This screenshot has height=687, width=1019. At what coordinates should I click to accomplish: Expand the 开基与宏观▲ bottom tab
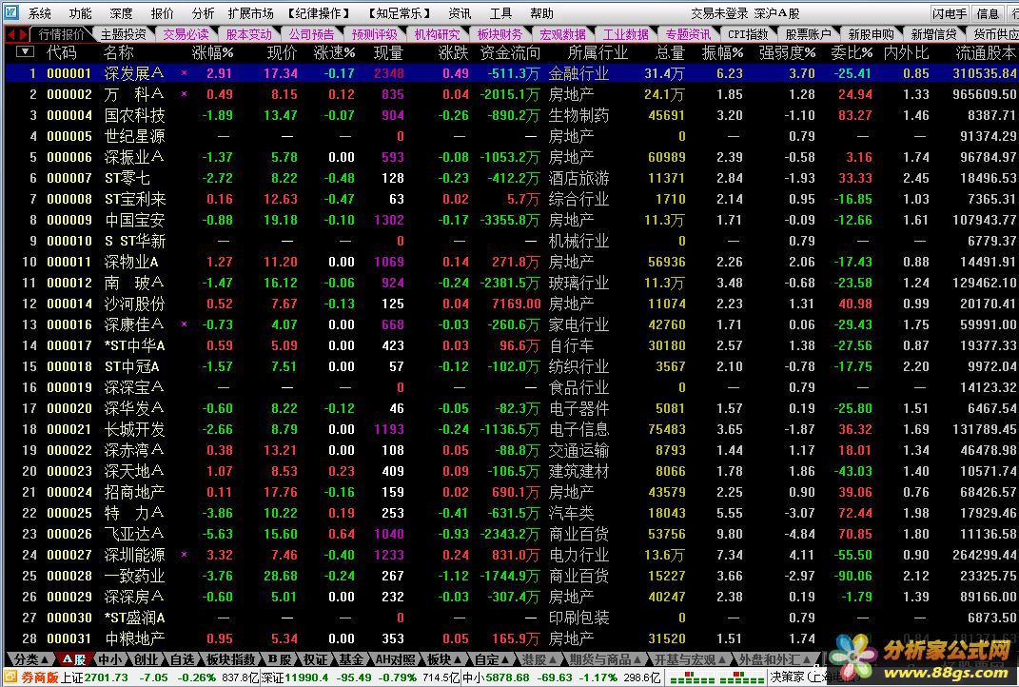(689, 659)
